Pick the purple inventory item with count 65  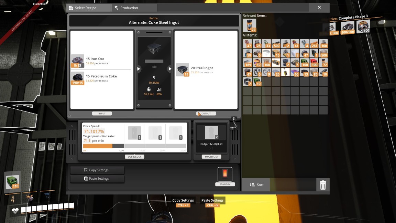(295, 72)
